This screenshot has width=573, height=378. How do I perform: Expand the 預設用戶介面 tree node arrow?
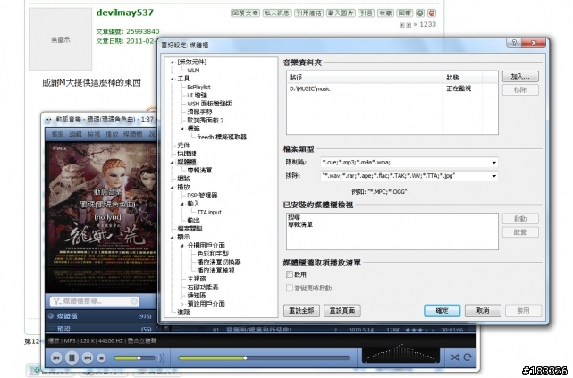[x=182, y=304]
